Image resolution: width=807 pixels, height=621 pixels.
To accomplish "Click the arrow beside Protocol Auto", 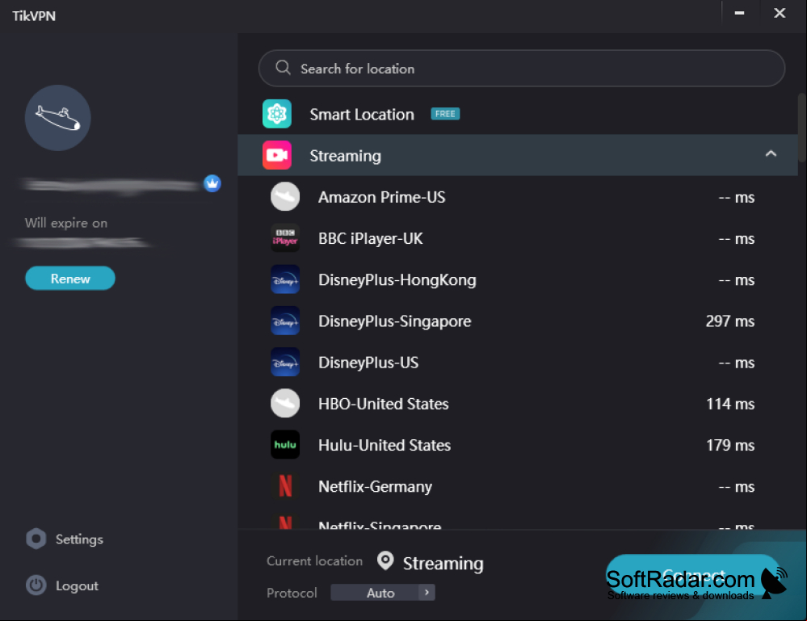I will (427, 593).
